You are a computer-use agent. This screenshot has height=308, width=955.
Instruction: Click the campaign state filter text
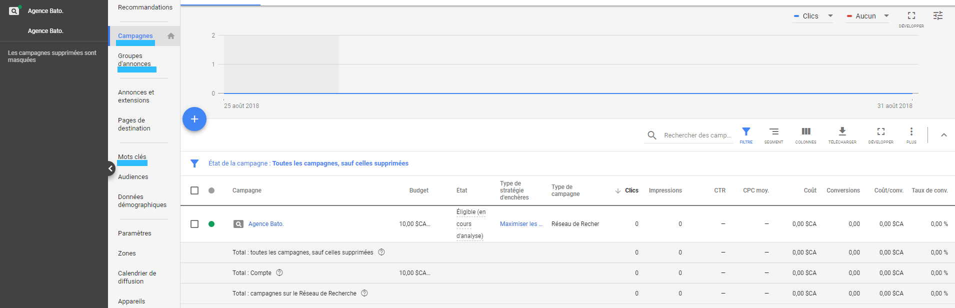pyautogui.click(x=308, y=163)
